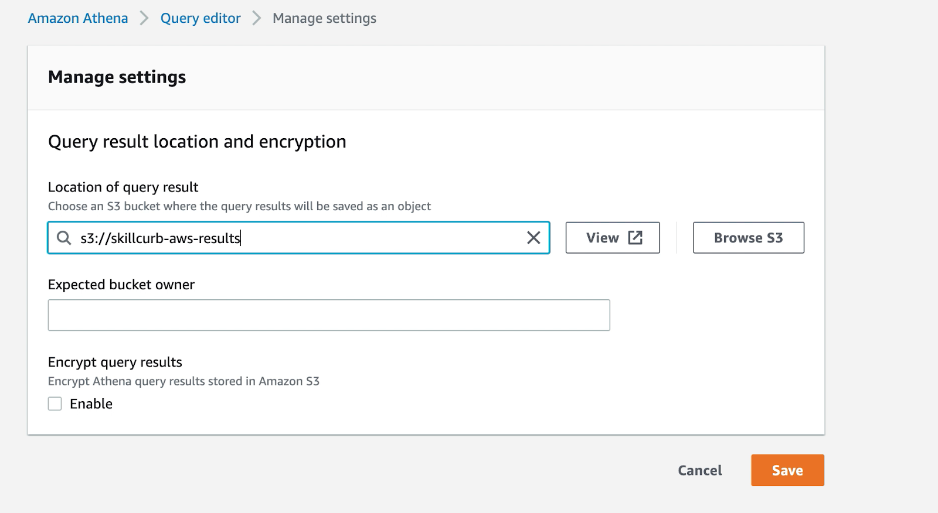Screen dimensions: 938x513
Task: Click the external-link icon on View button
Action: [635, 238]
